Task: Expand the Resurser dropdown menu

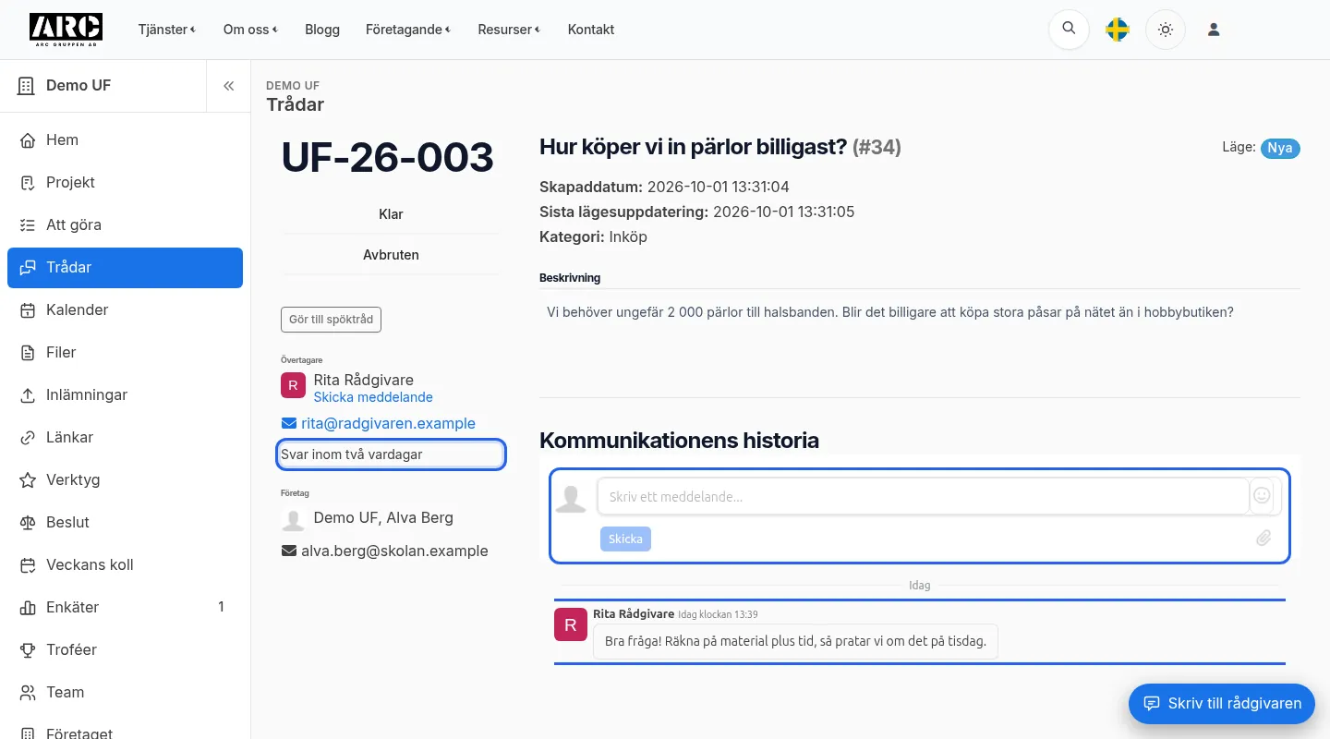Action: coord(509,30)
